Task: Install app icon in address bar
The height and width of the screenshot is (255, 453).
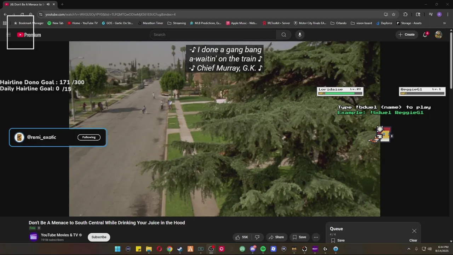Action: click(386, 15)
